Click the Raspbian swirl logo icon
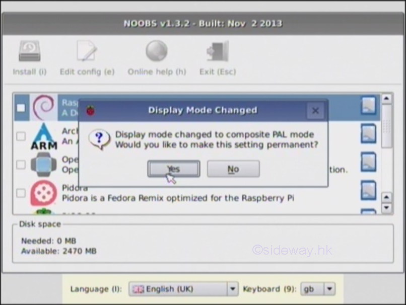406x305 pixels. point(44,107)
